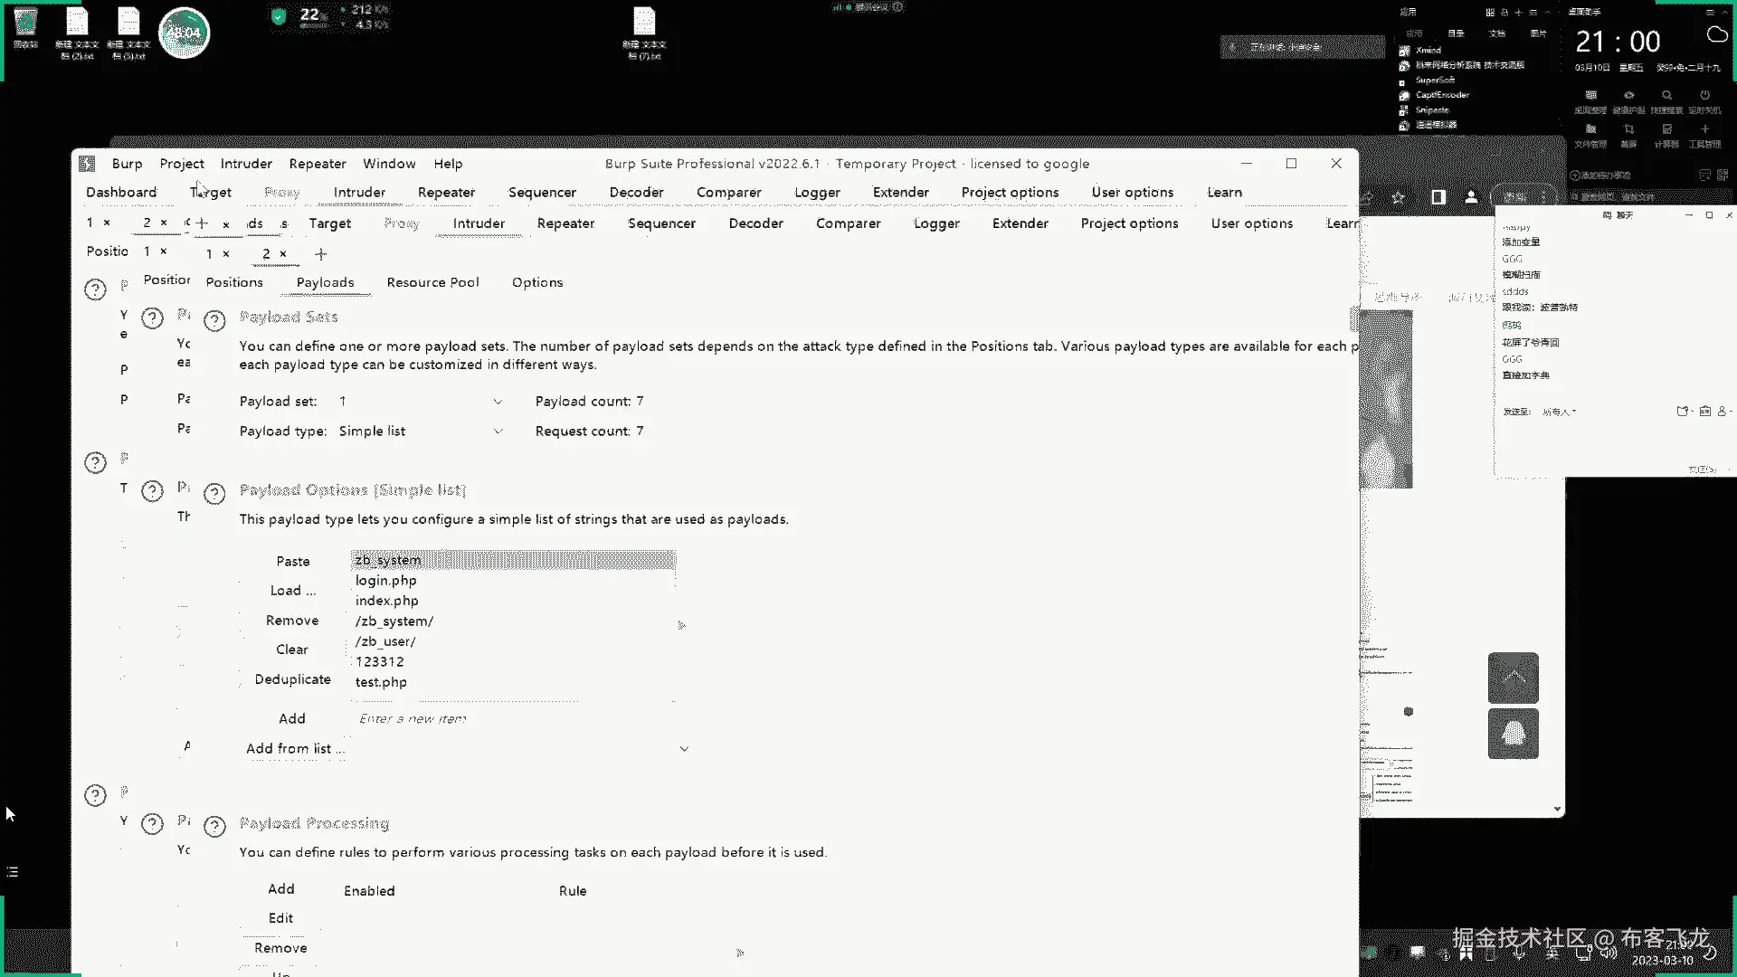Switch to the Positions tab

[234, 282]
